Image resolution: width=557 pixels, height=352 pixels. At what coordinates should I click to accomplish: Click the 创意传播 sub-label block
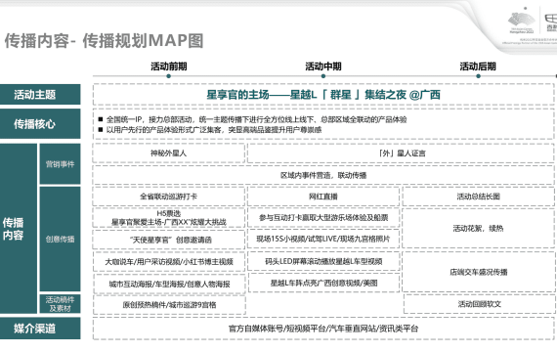point(60,239)
